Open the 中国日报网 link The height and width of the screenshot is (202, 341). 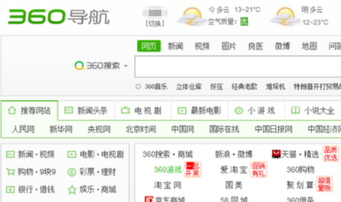pyautogui.click(x=273, y=130)
